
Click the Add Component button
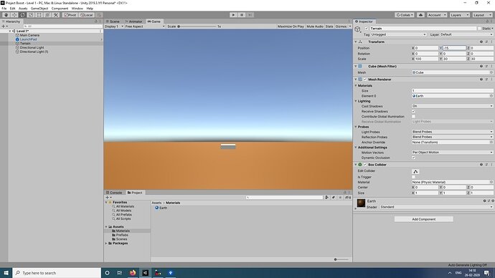coord(424,219)
